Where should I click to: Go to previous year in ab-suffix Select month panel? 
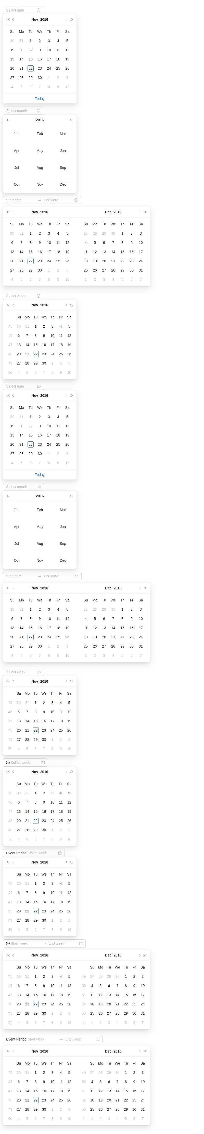[x=8, y=496]
